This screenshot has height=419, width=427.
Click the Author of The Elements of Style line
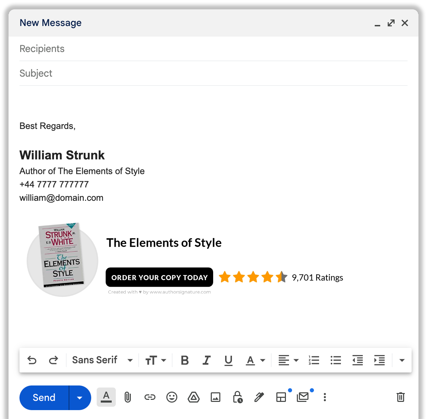82,171
